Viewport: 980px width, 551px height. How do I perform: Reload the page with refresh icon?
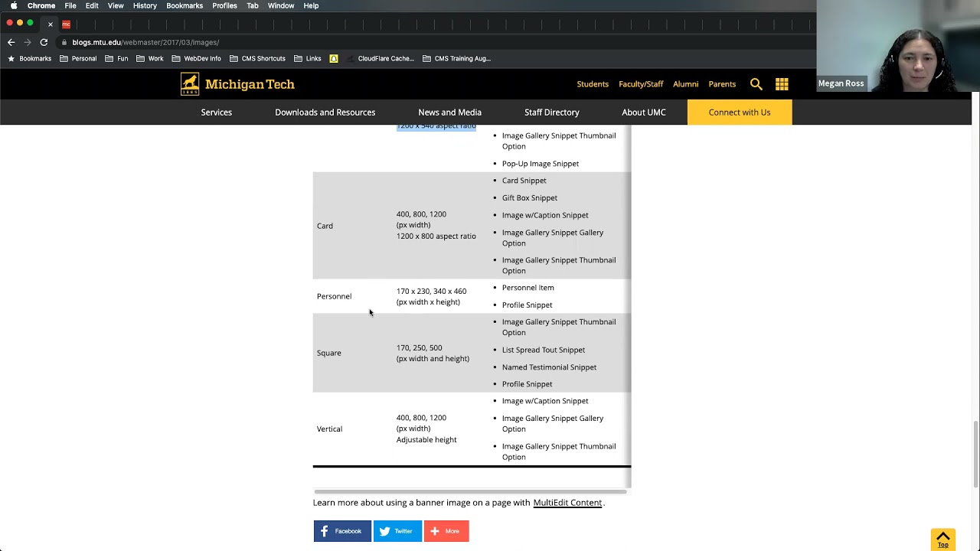pos(44,42)
